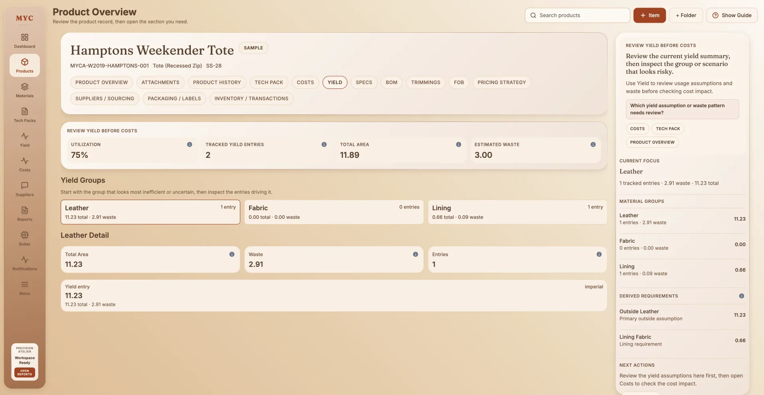
Task: Select Lining in Material Groups list
Action: (x=682, y=270)
